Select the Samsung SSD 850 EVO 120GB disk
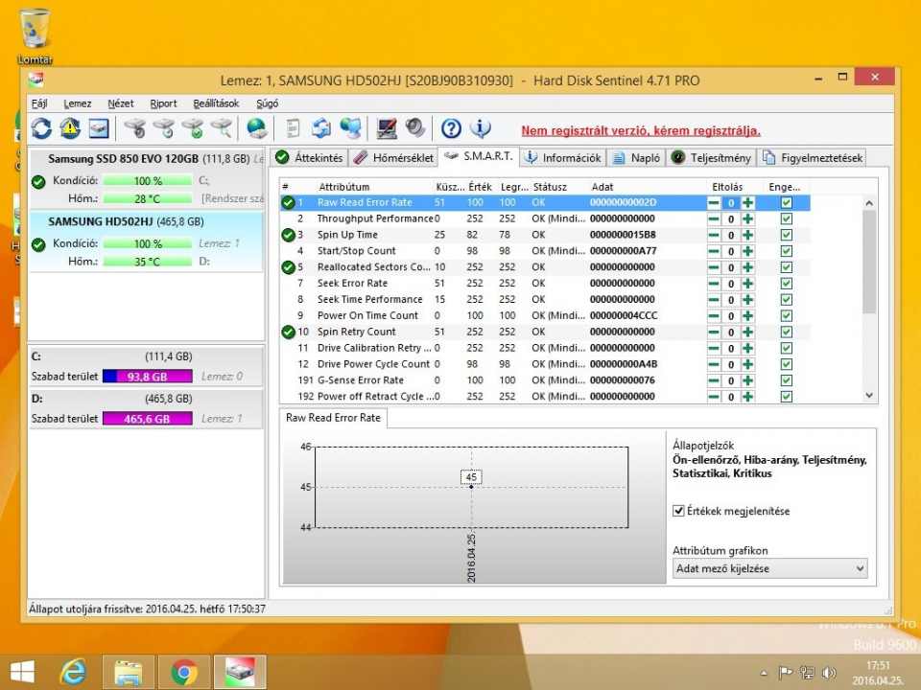Image resolution: width=921 pixels, height=690 pixels. pyautogui.click(x=147, y=178)
